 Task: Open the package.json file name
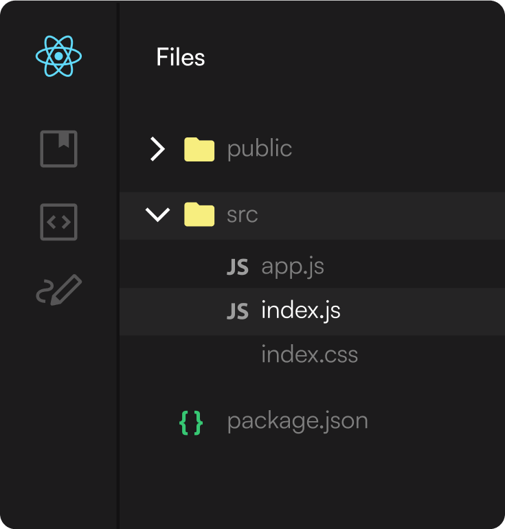coord(298,421)
